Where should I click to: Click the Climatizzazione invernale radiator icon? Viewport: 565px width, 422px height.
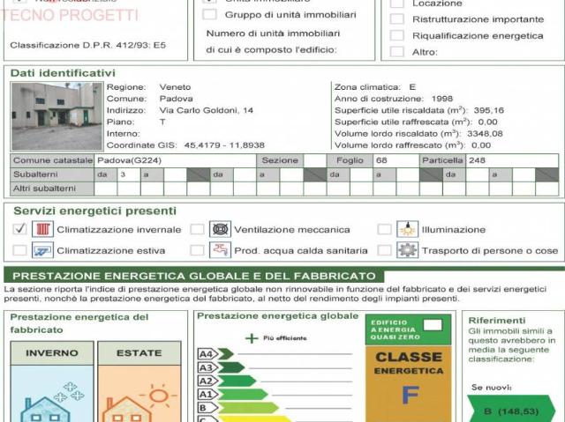43,229
